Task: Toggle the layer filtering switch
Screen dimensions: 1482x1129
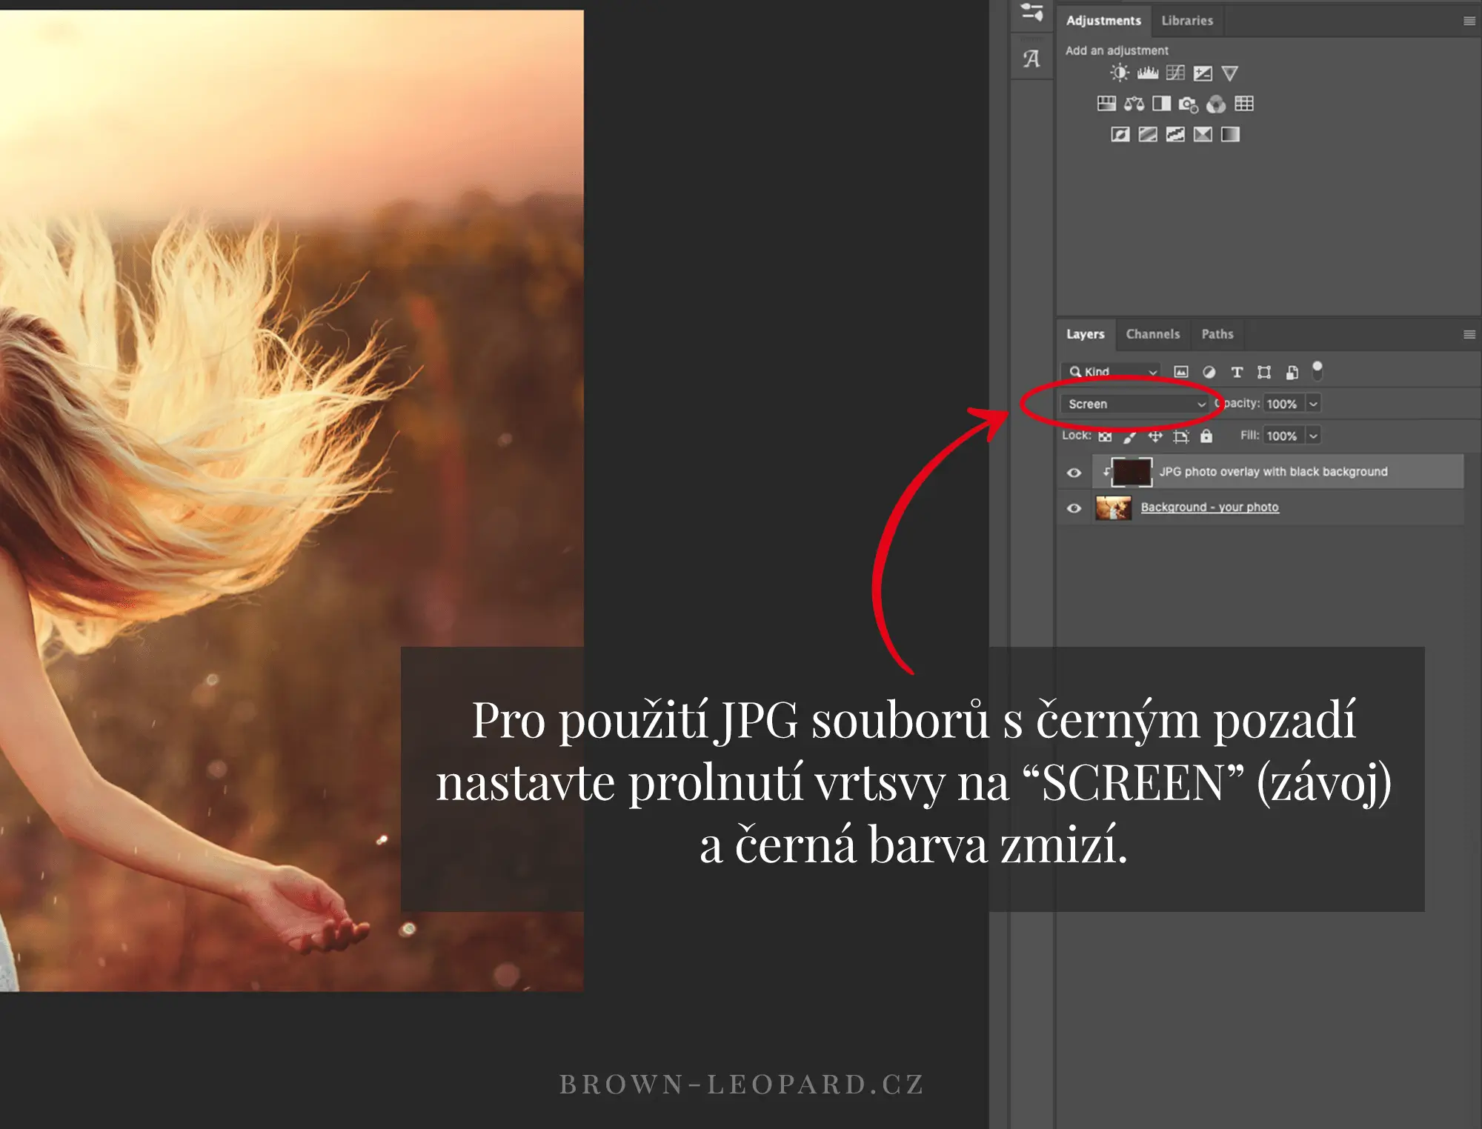Action: [x=1317, y=370]
